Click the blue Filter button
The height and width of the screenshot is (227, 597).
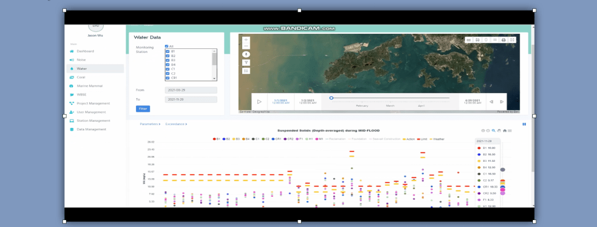pyautogui.click(x=143, y=109)
